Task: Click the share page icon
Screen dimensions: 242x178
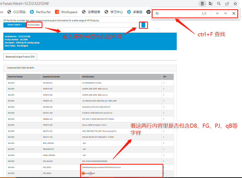Action: tap(227, 4)
